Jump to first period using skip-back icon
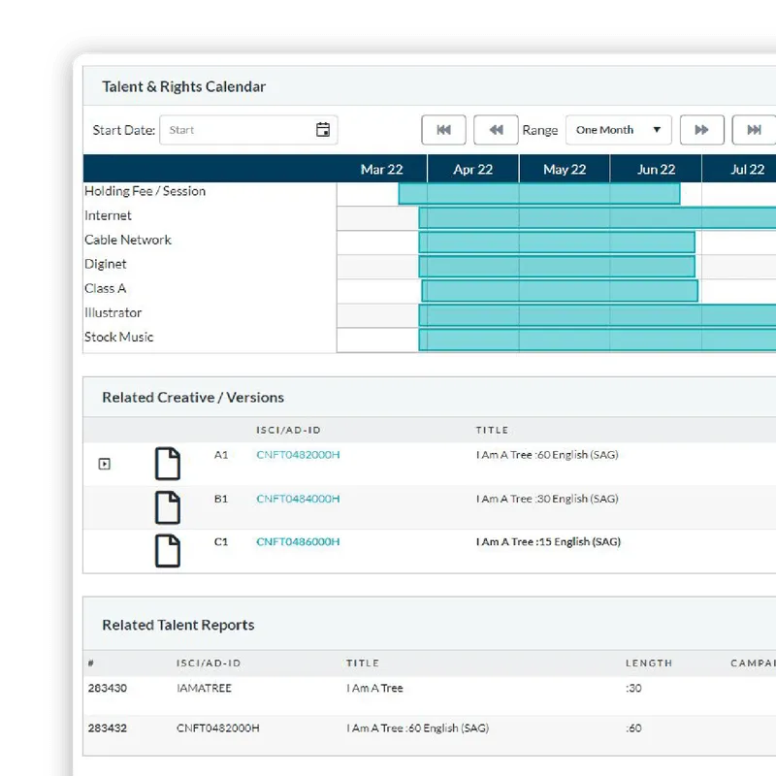 [x=443, y=129]
